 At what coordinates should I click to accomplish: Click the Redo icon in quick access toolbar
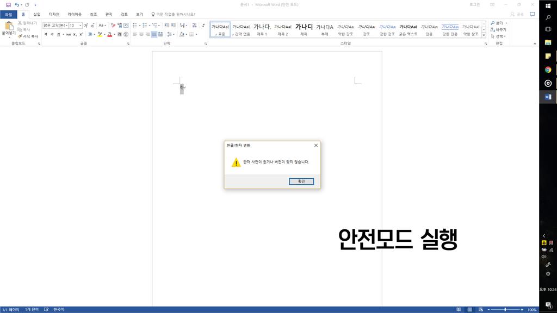(27, 4)
